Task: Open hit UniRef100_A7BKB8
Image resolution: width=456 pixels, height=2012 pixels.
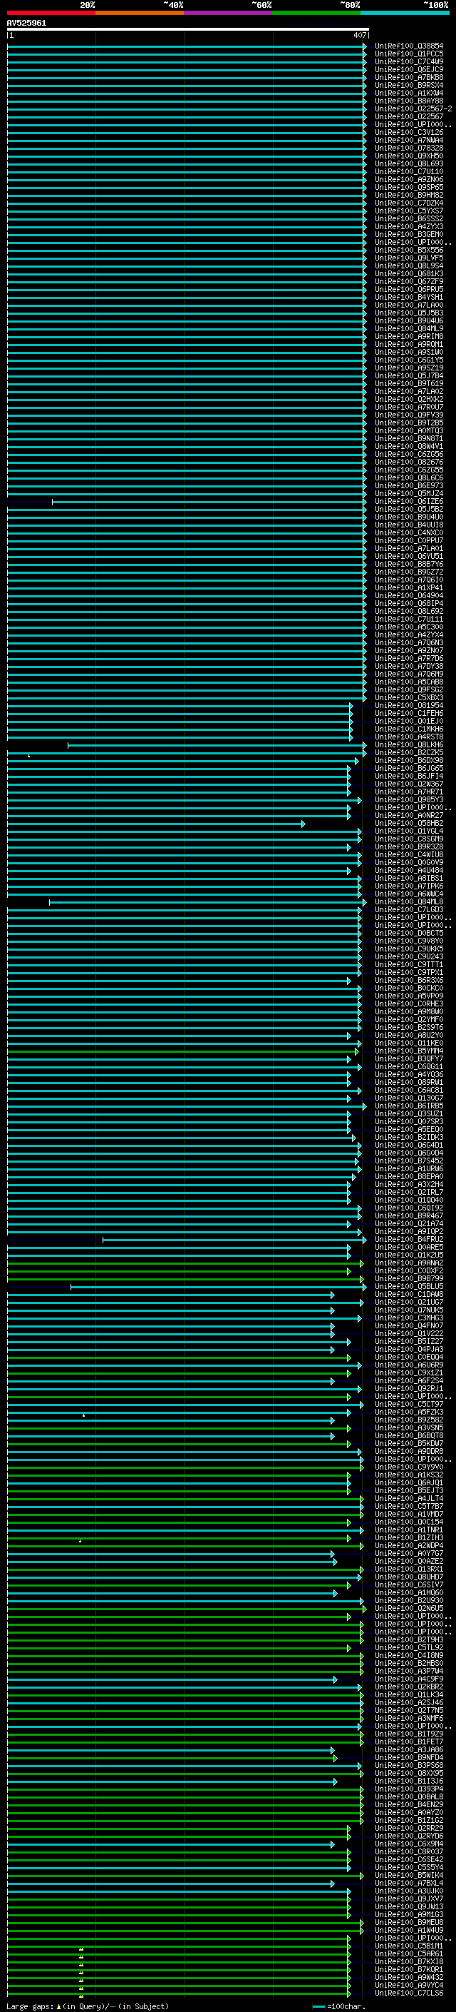Action: pos(408,77)
